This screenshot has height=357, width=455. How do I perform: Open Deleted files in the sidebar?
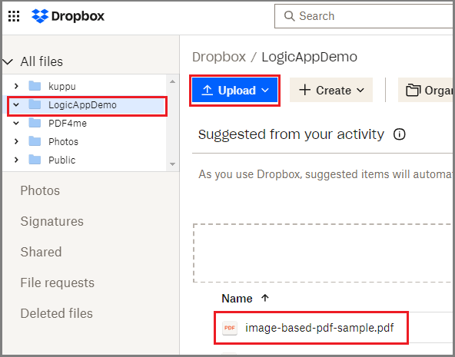(x=57, y=313)
